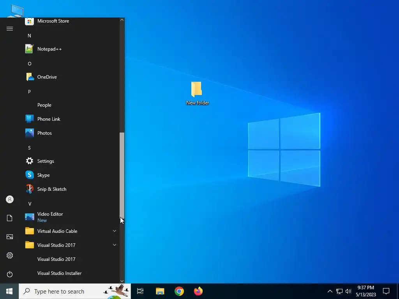
Task: Click the Visual Studio 2017 folder icon
Action: point(30,245)
